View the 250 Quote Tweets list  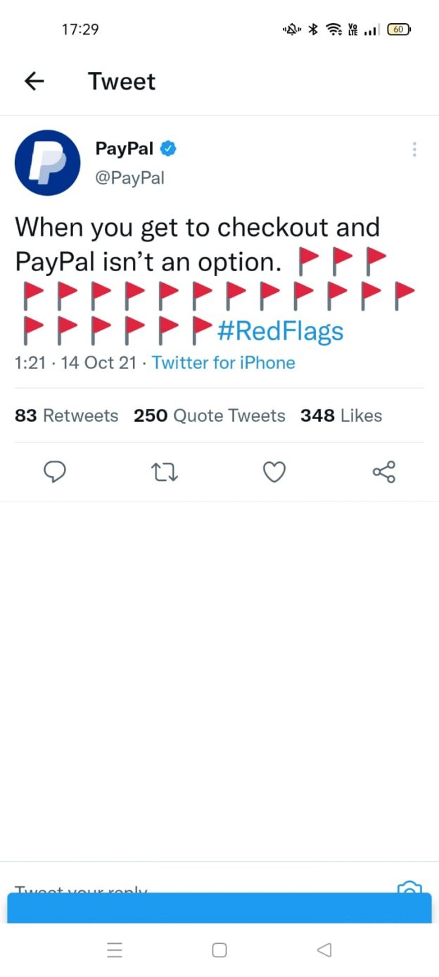coord(210,416)
